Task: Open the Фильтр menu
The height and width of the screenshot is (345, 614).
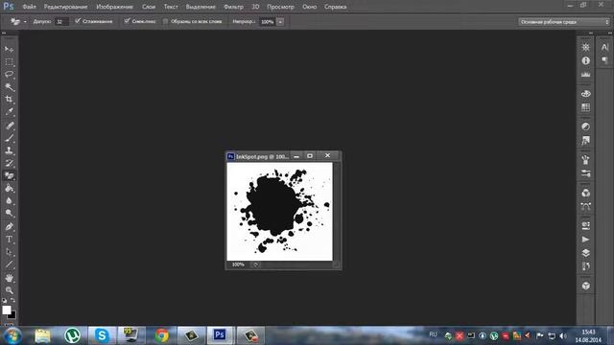Action: pos(233,7)
